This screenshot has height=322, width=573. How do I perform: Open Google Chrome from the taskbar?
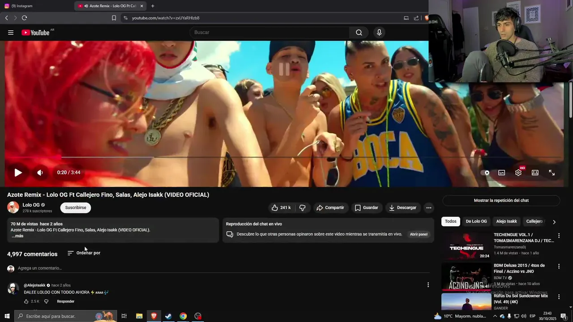click(183, 316)
